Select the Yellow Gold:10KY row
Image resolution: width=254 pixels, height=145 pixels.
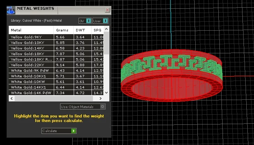[x=56, y=43]
